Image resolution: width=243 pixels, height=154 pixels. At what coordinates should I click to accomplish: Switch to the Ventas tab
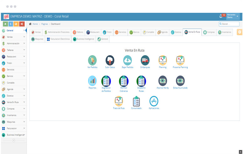[x=36, y=32]
